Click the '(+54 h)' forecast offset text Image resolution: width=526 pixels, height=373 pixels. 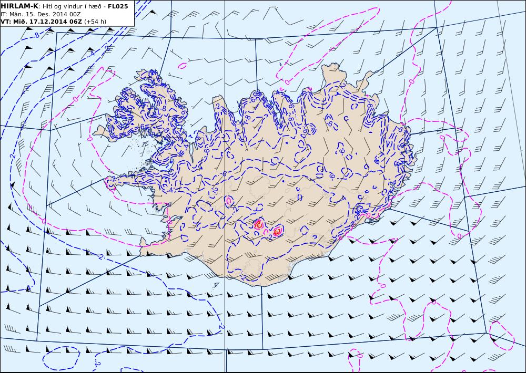coord(95,22)
